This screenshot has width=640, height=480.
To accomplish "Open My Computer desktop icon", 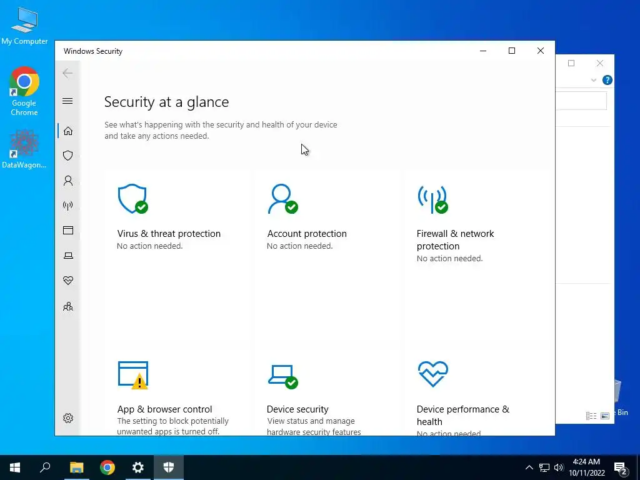I will (x=24, y=26).
